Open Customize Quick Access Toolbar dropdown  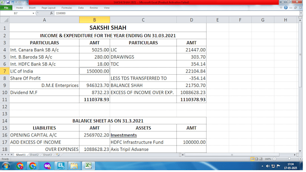(27, 2)
